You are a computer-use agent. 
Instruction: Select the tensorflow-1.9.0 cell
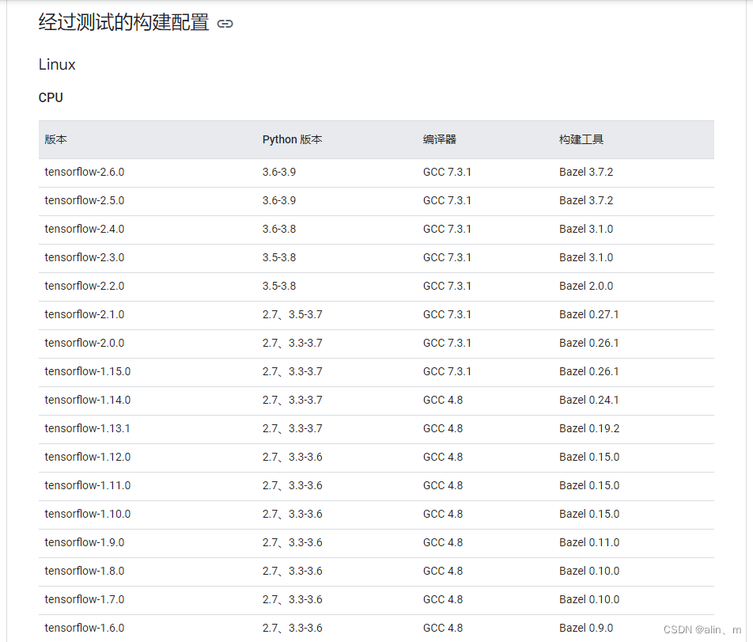[x=85, y=542]
